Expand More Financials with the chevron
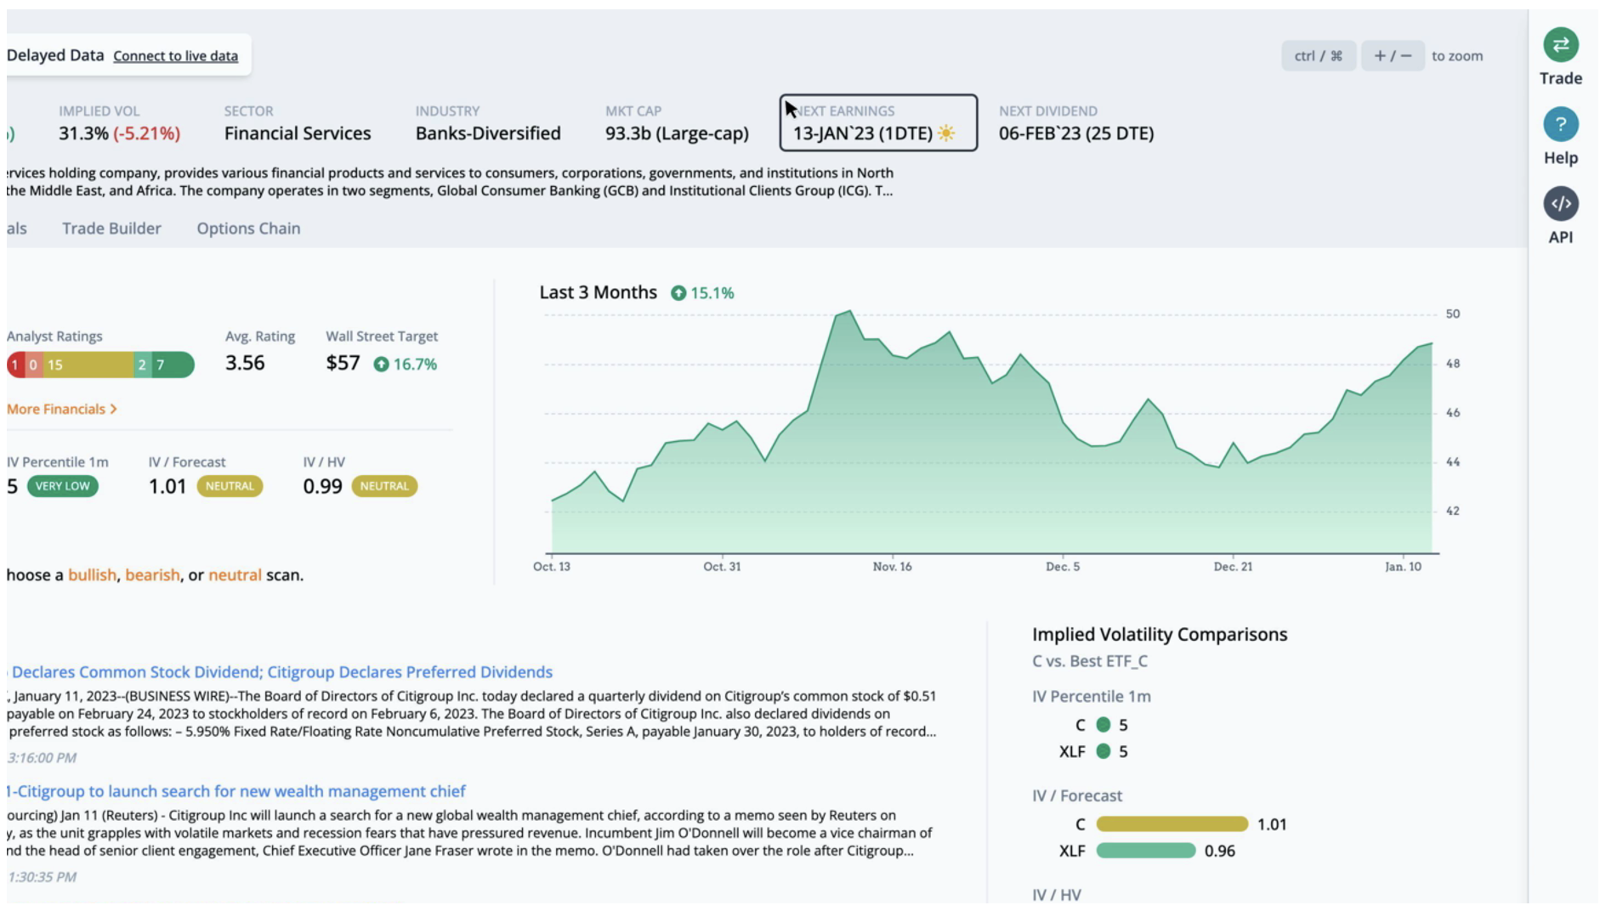 114,410
